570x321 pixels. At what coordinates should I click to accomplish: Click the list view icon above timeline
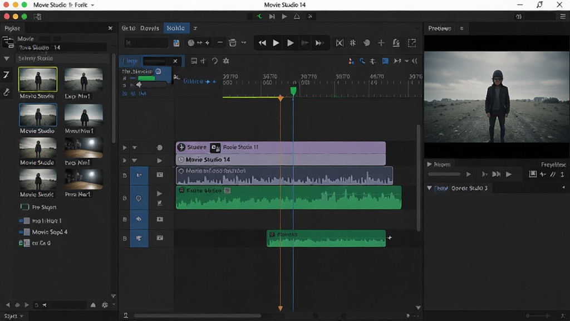pyautogui.click(x=194, y=61)
